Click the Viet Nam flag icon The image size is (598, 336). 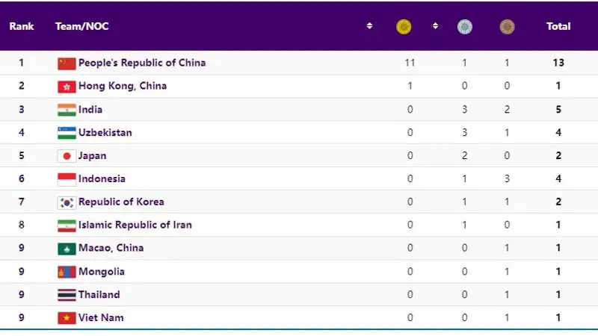coord(67,318)
